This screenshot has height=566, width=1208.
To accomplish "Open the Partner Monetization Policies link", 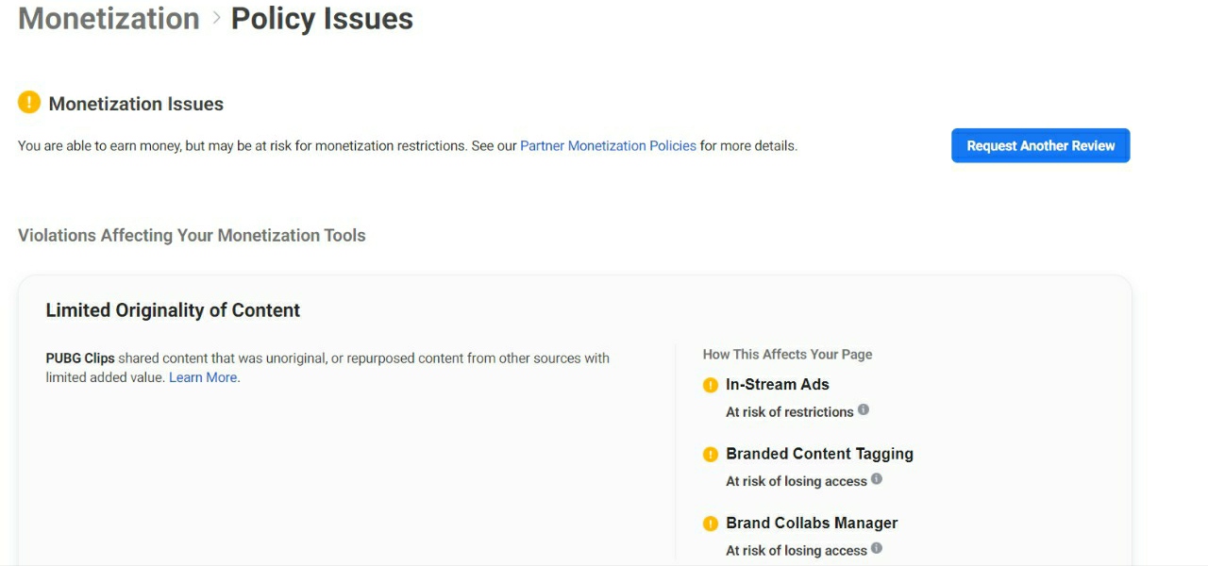I will coord(608,146).
